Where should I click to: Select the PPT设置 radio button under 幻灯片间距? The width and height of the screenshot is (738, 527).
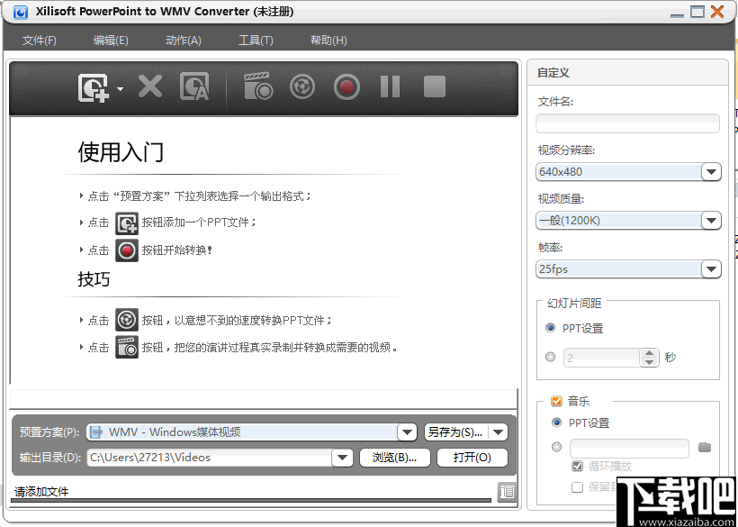coord(550,328)
